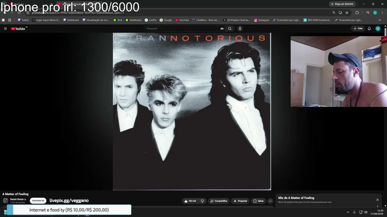Open the Chrome zoom magnifier in address bar
Screen dimensions: 387x217
[x=334, y=13]
